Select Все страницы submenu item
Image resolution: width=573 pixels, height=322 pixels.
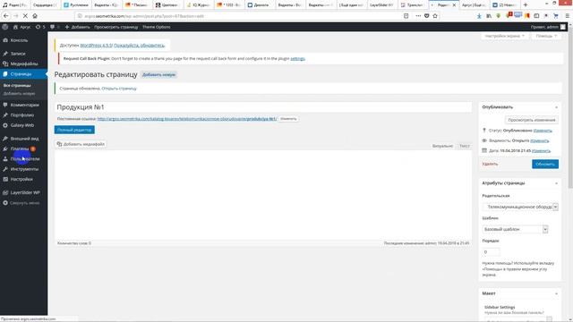17,86
